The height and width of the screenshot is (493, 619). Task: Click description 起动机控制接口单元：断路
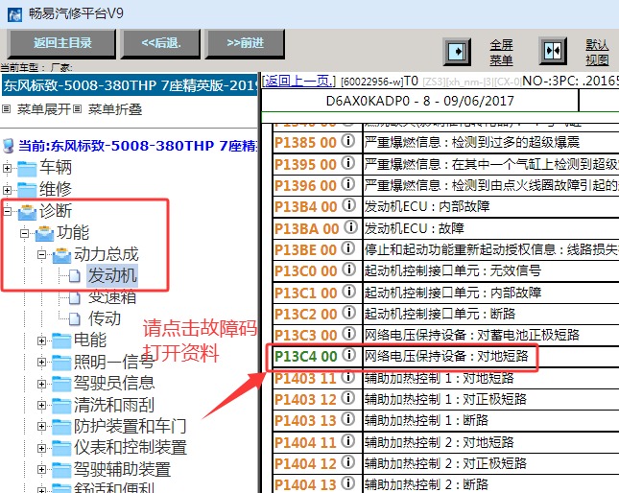point(440,314)
